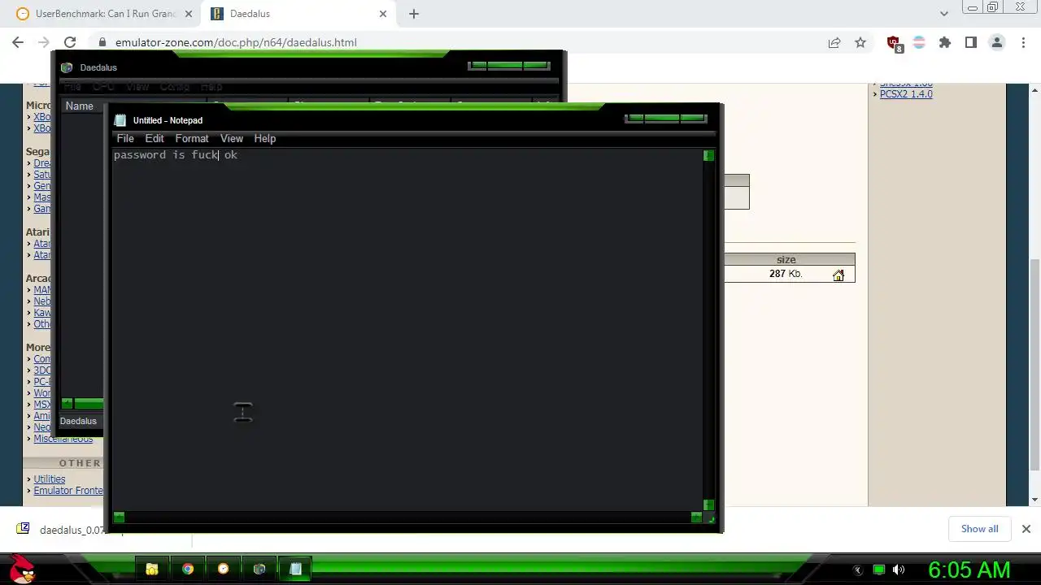The width and height of the screenshot is (1041, 585).
Task: Click the Notepad taskbar icon
Action: (295, 569)
